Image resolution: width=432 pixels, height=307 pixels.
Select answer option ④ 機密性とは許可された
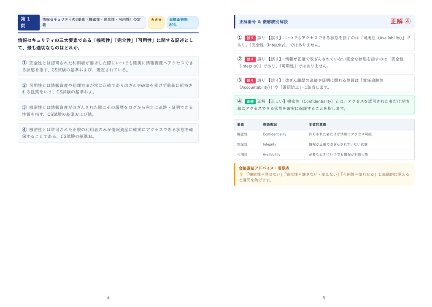pos(108,133)
